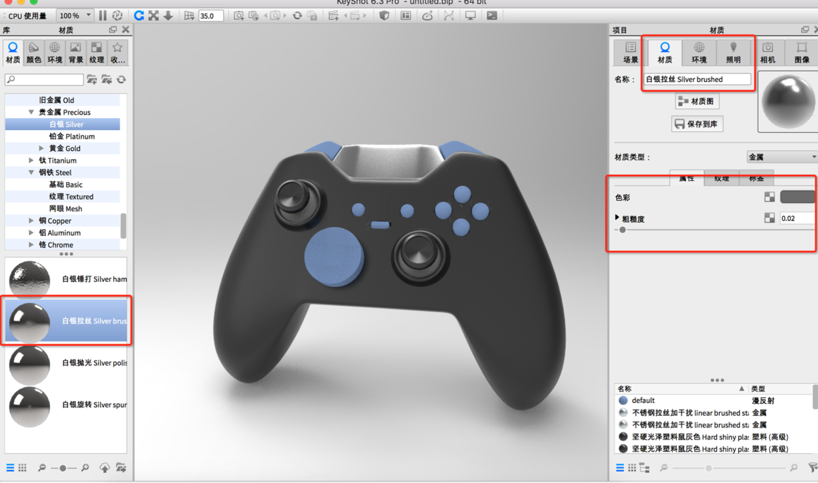Expand the 粗糙度 roughness section
This screenshot has width=818, height=483.
tap(617, 218)
